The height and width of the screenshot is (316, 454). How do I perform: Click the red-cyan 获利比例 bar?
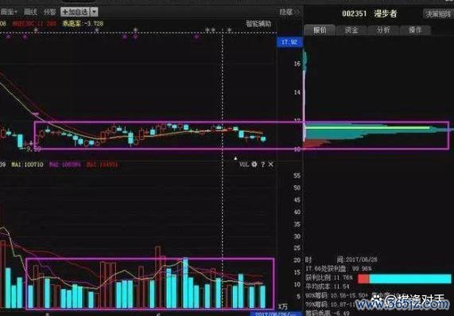tap(405, 279)
